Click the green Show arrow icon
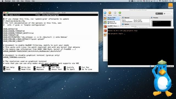This screenshot has height=99, width=176. (x=120, y=13)
